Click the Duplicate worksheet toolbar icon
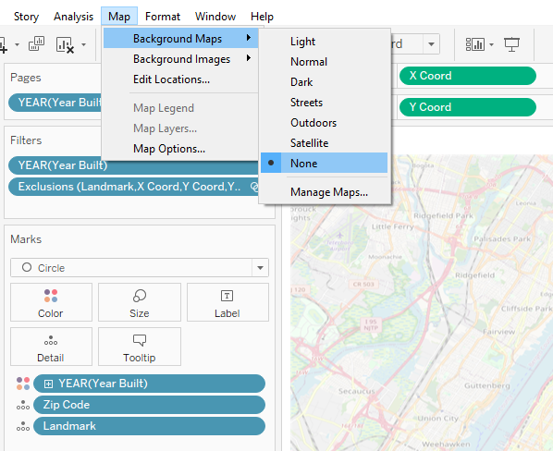This screenshot has width=553, height=451. pyautogui.click(x=36, y=44)
